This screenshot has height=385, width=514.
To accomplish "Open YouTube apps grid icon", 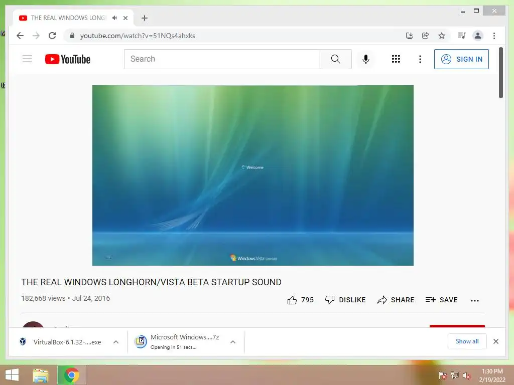I will click(x=396, y=59).
